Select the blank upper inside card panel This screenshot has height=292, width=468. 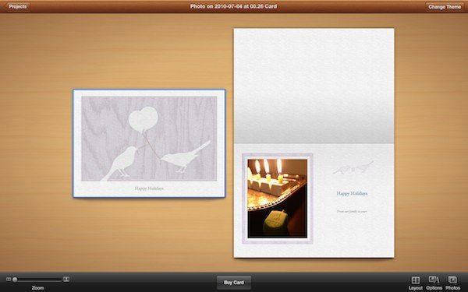pyautogui.click(x=314, y=86)
